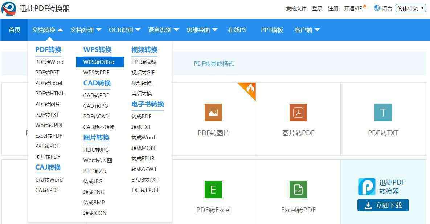Click the Excel转PDF green file icon
Image resolution: width=430 pixels, height=224 pixels.
point(298,190)
